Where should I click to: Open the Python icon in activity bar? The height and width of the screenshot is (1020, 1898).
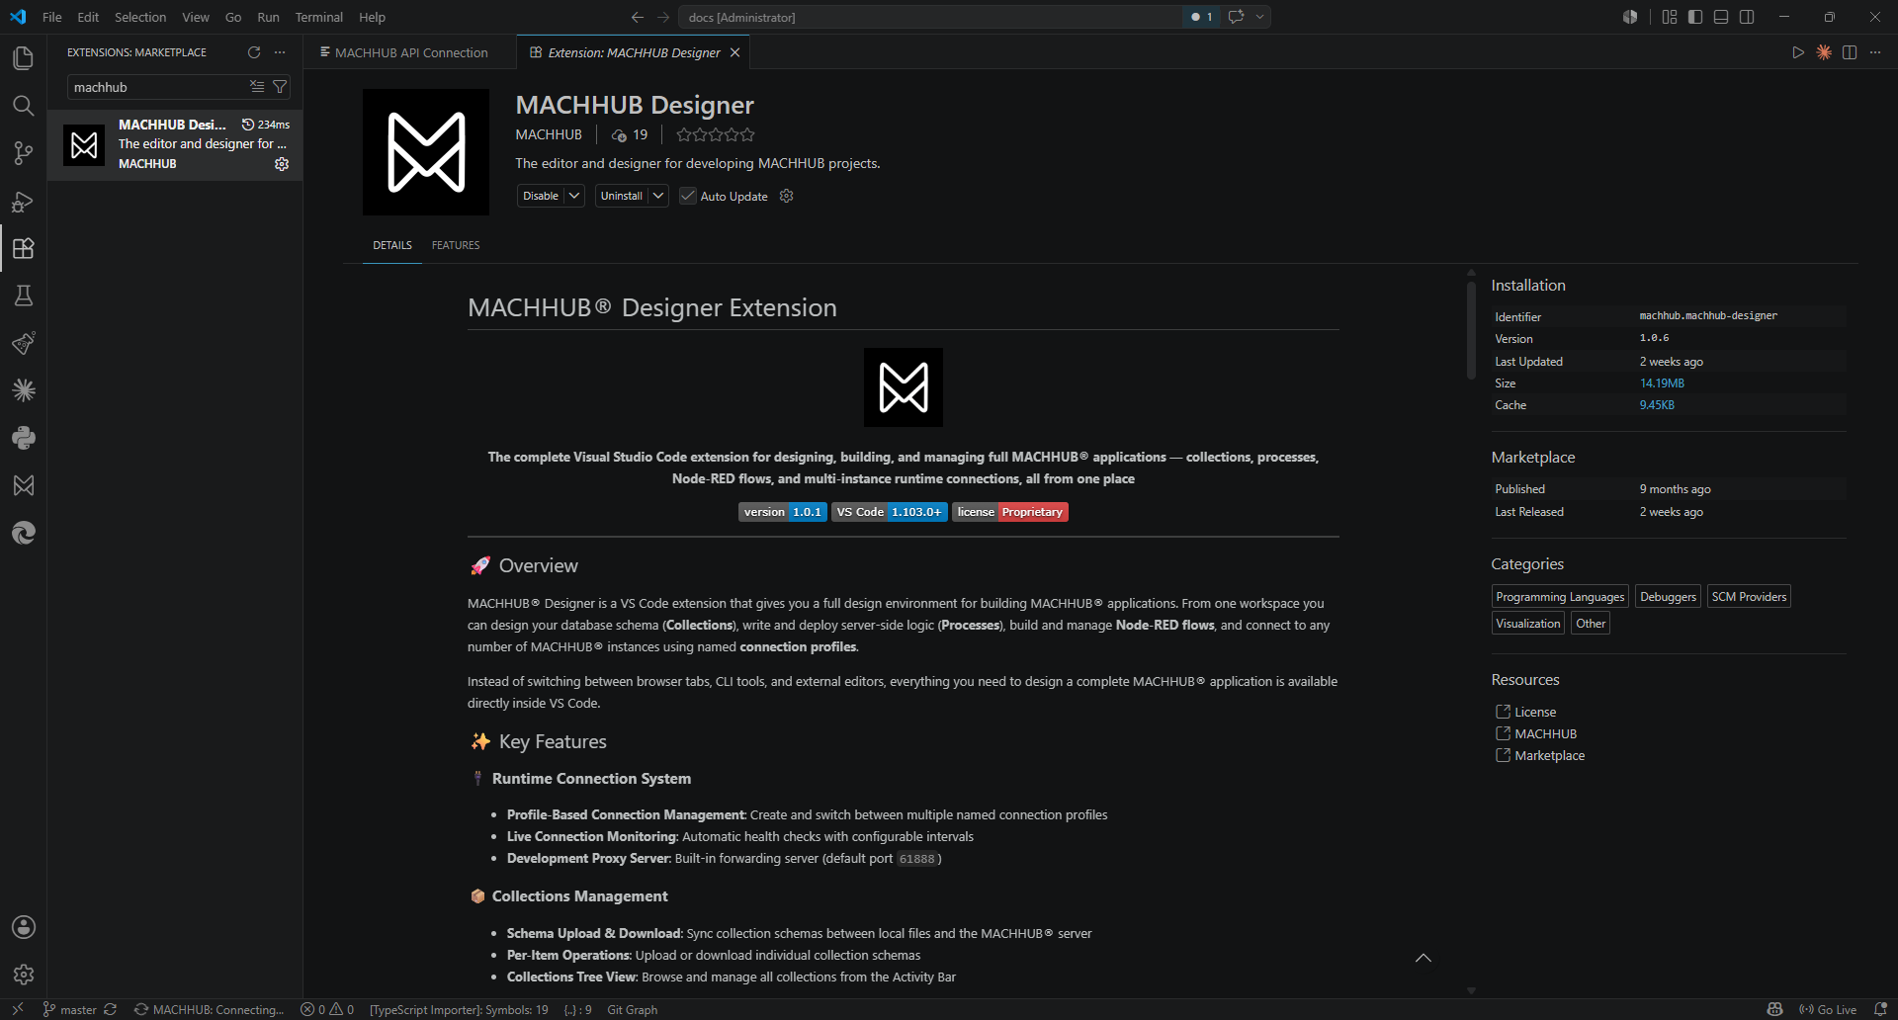[24, 438]
